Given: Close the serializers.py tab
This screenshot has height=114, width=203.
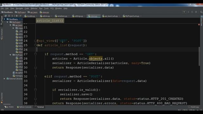Looking at the screenshot, I should tap(69, 16).
